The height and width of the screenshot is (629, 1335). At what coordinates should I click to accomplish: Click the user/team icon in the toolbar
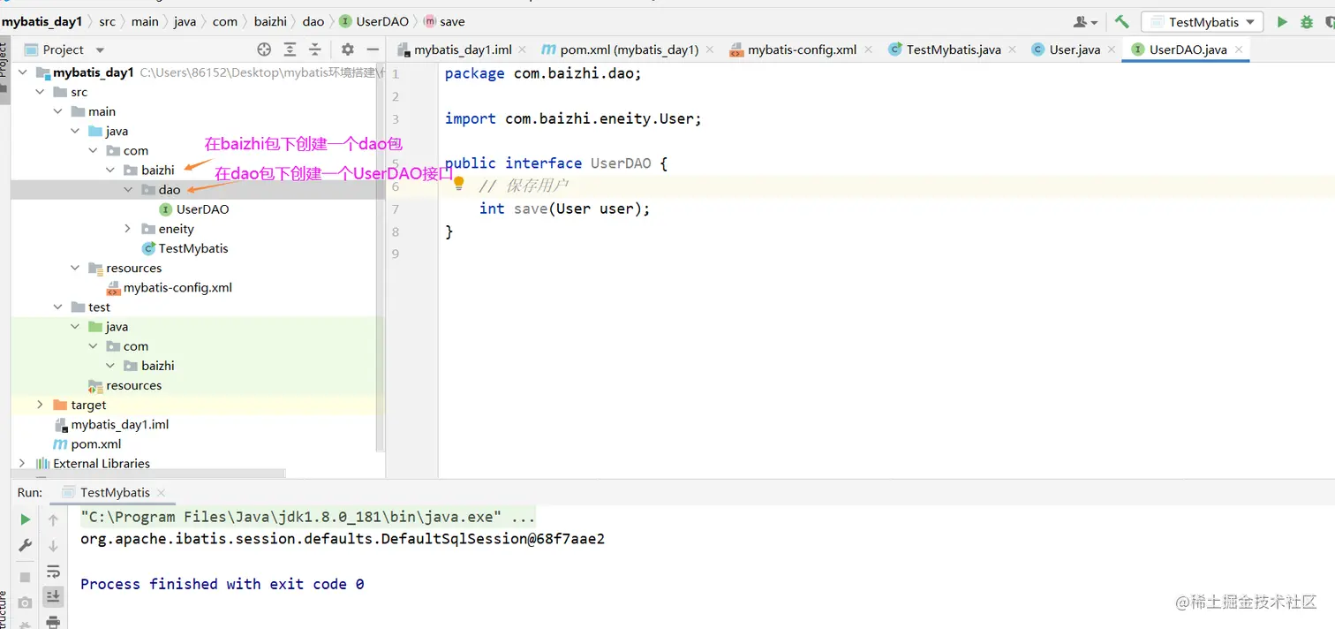[1085, 22]
